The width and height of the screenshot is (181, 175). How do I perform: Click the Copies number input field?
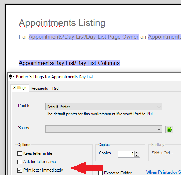[x=126, y=154]
